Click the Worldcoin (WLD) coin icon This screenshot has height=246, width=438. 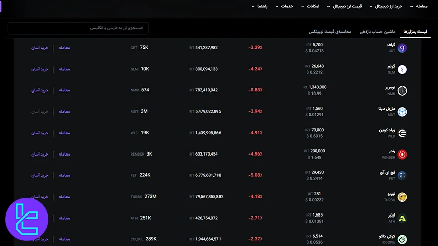(x=402, y=133)
